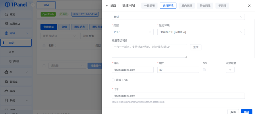
Task: Click the AI robot icon
Action: [x=6, y=72]
